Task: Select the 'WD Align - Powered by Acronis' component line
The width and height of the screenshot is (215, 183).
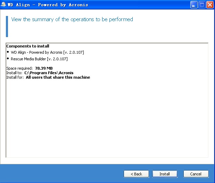Action: click(47, 52)
